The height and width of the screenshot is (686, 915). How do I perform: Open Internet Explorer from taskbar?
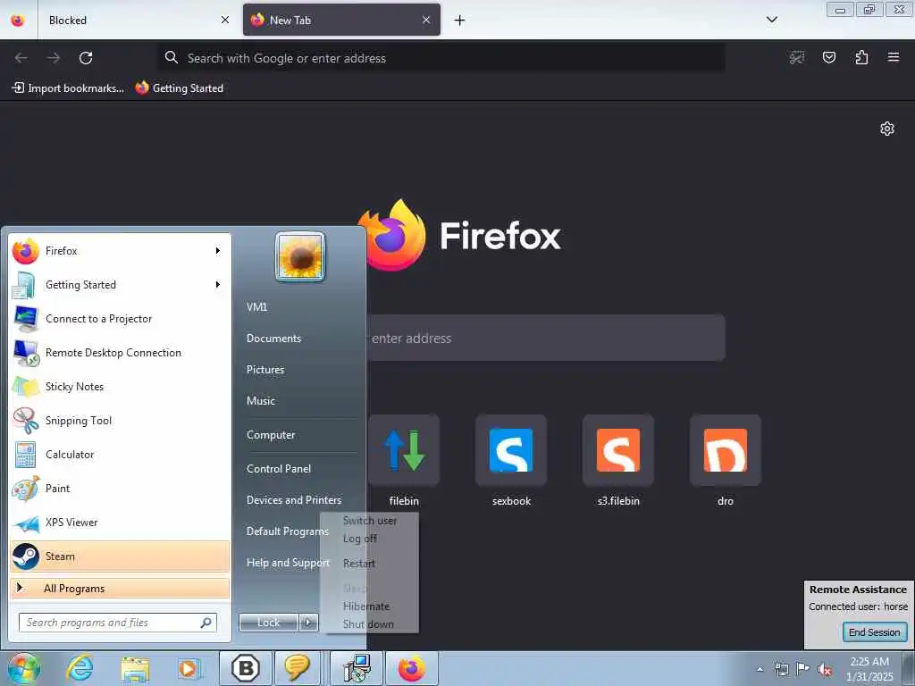[80, 668]
